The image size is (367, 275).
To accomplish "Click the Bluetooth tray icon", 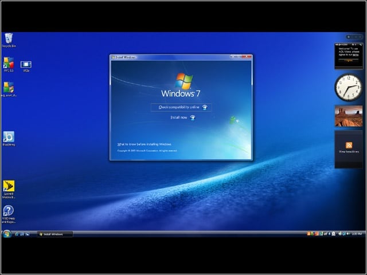I will coord(330,234).
